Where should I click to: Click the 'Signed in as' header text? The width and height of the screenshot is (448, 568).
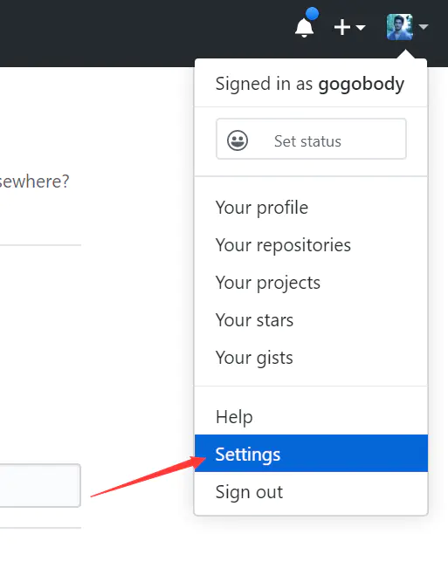264,84
